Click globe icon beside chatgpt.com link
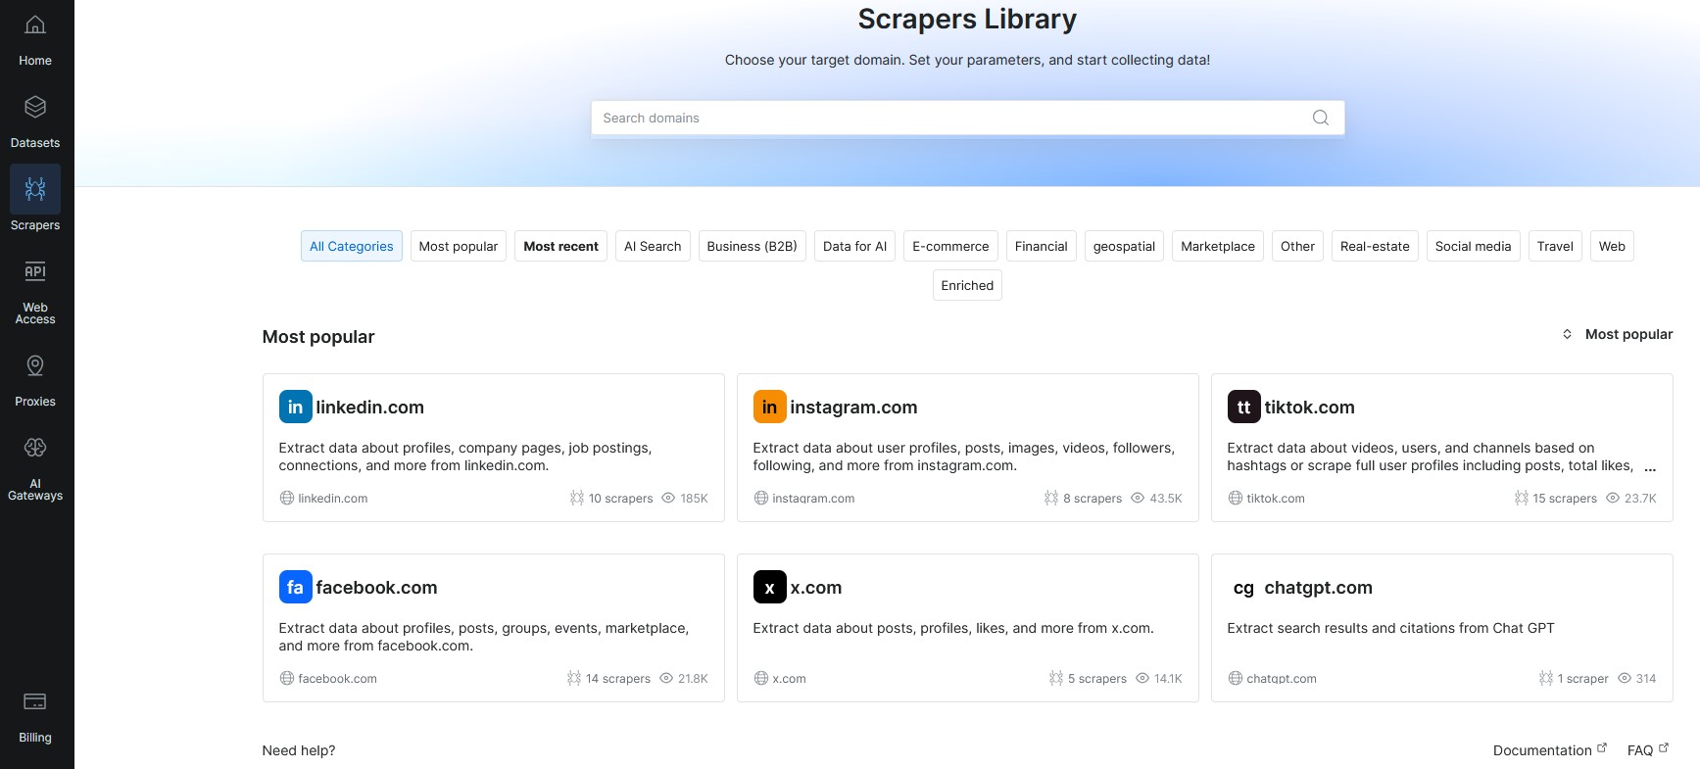The width and height of the screenshot is (1700, 769). [1235, 678]
